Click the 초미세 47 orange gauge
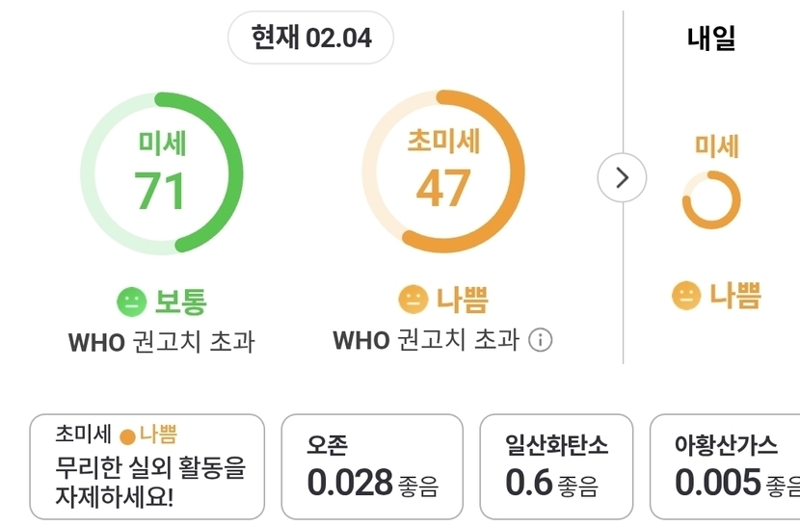The height and width of the screenshot is (526, 800). coord(442,172)
